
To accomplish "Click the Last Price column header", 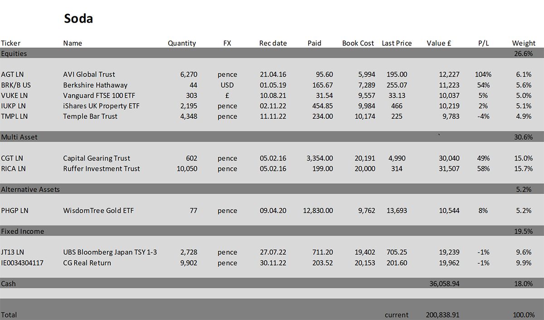I will [397, 43].
